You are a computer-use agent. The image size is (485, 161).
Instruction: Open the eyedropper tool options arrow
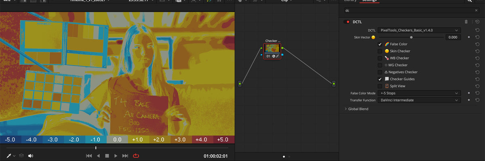click(x=14, y=156)
